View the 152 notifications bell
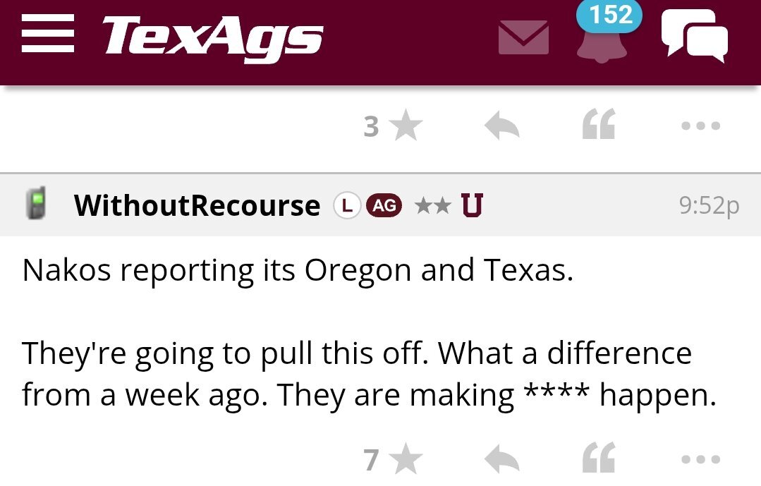Viewport: 761px width, 486px height. coord(602,41)
